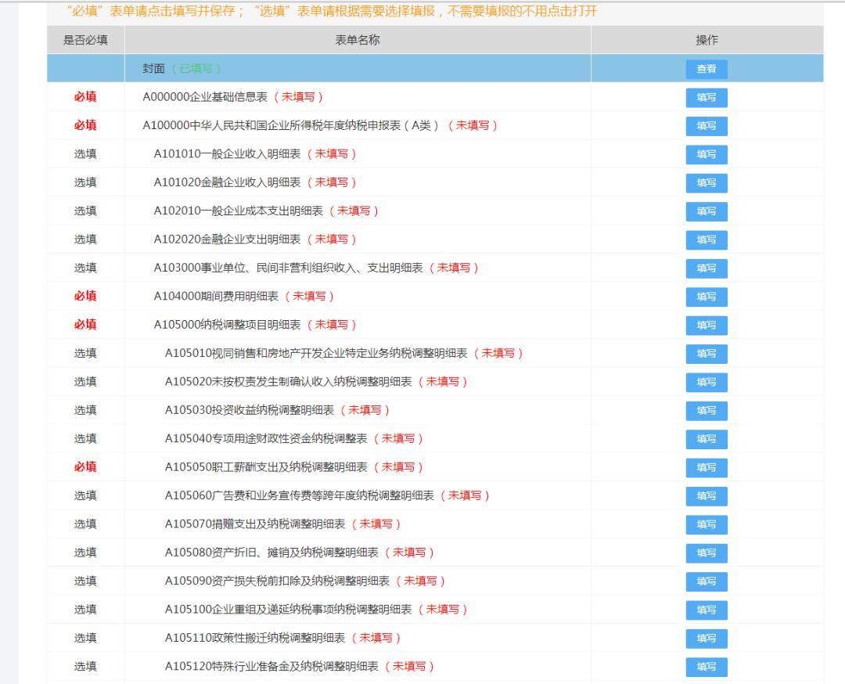Click 查看 button for 封面 row
845x684 pixels.
coord(707,69)
